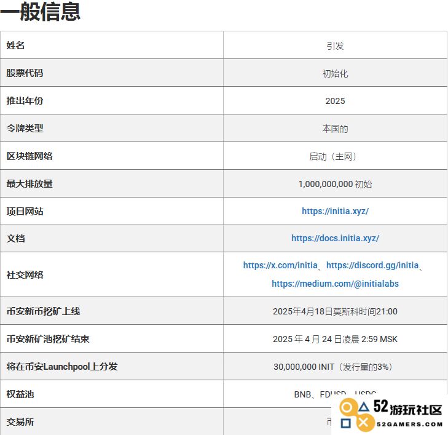
Task: Visit the https://x.com/initia social link
Action: (280, 265)
